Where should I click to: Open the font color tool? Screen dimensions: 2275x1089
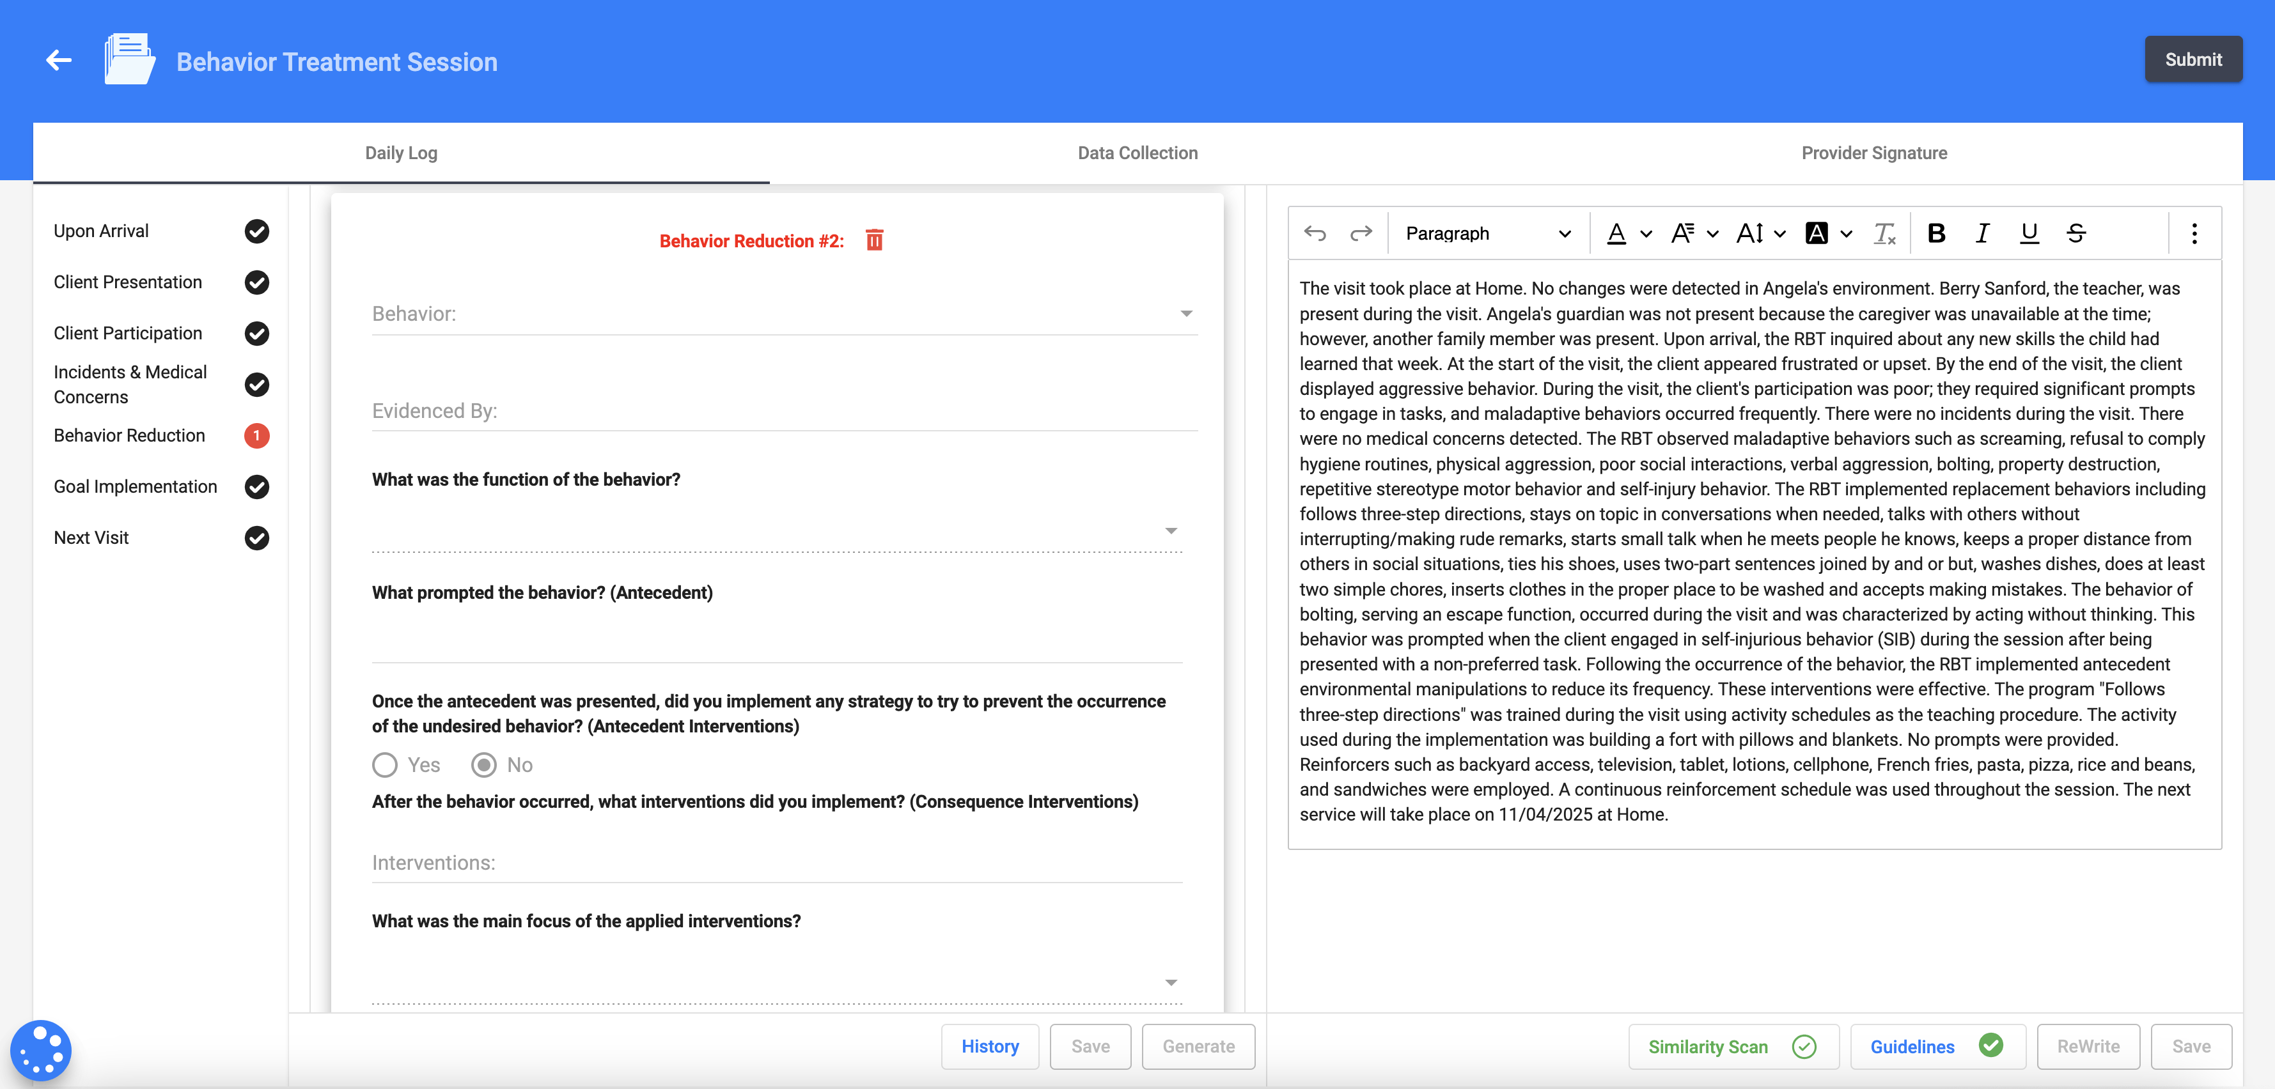(x=1616, y=233)
